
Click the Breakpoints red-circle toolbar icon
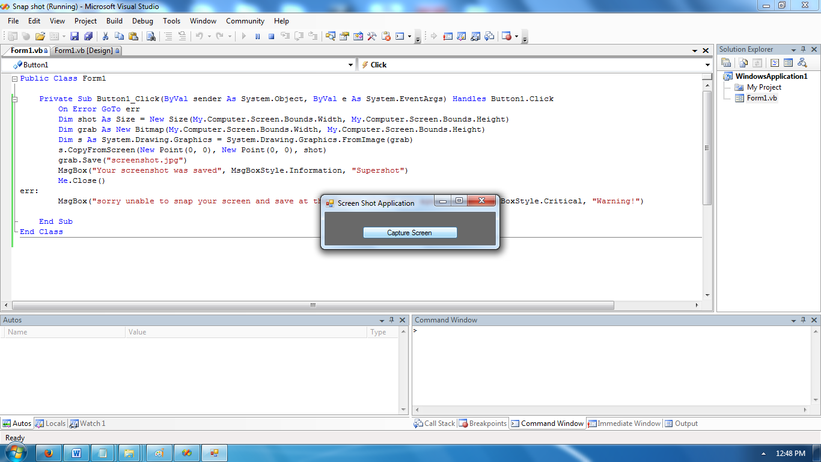(507, 36)
